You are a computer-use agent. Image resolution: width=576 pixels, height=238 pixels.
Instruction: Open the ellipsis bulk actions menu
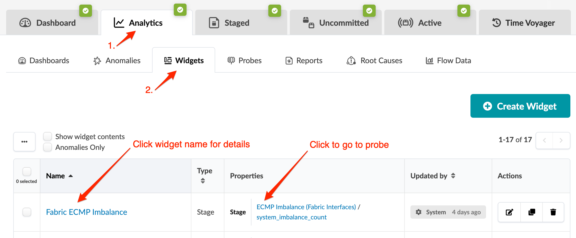click(25, 142)
